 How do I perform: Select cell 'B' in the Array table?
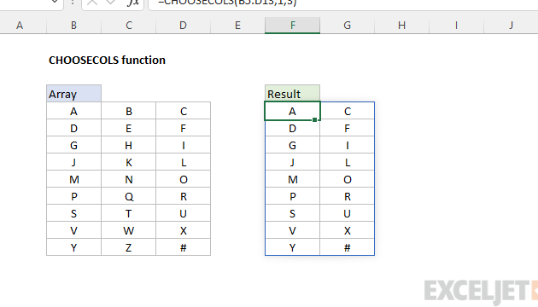(129, 111)
